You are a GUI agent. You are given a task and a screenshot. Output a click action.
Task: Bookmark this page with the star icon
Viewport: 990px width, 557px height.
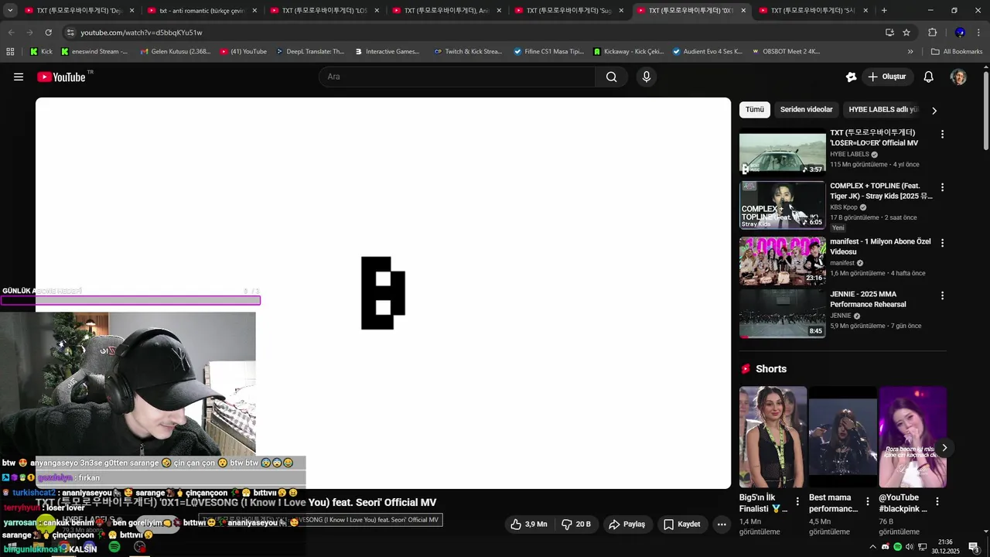coord(906,32)
